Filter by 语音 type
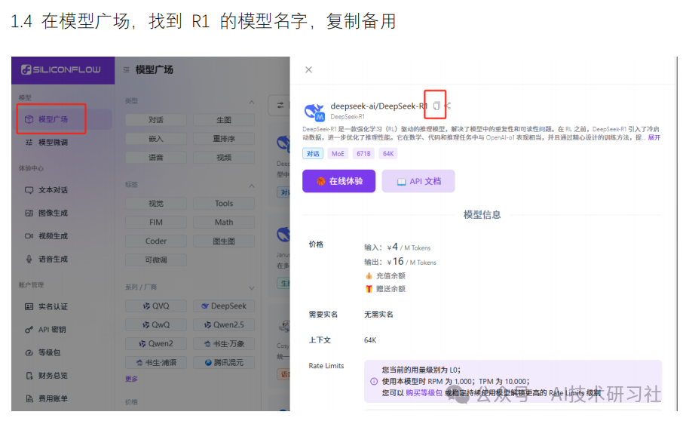 pyautogui.click(x=156, y=158)
